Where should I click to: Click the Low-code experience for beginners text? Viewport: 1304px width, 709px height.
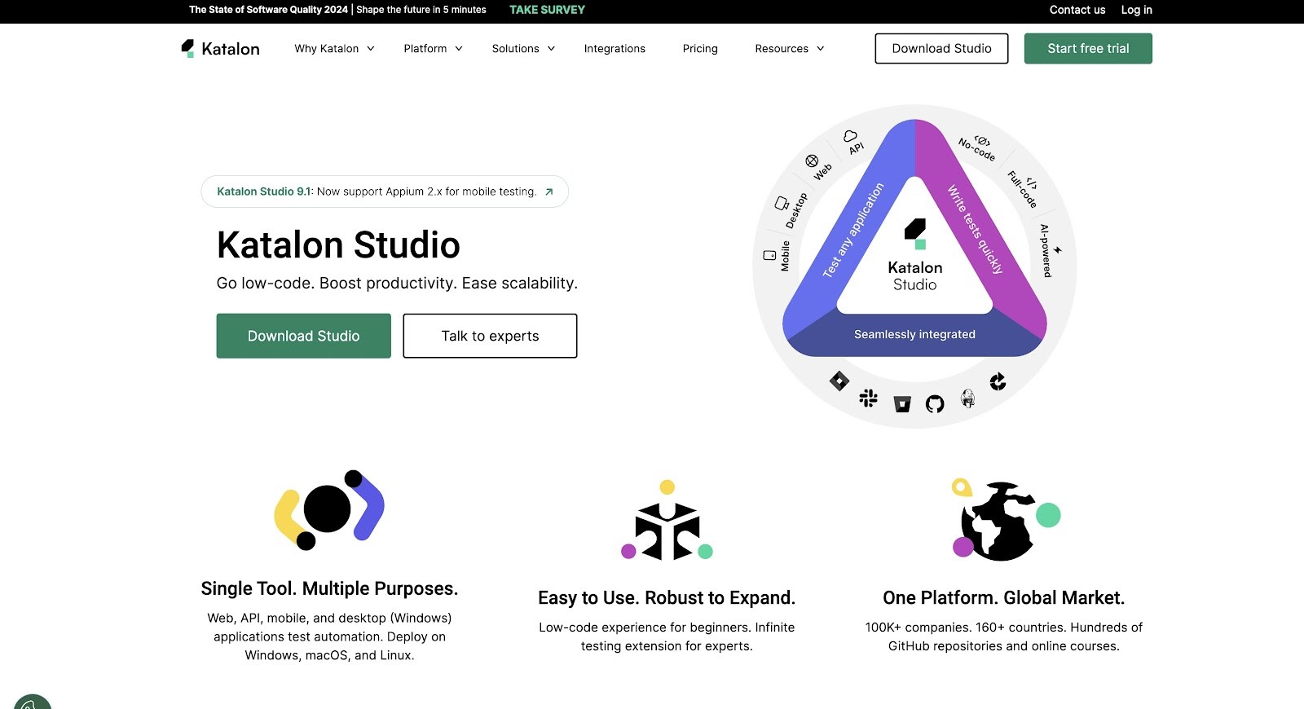click(667, 636)
